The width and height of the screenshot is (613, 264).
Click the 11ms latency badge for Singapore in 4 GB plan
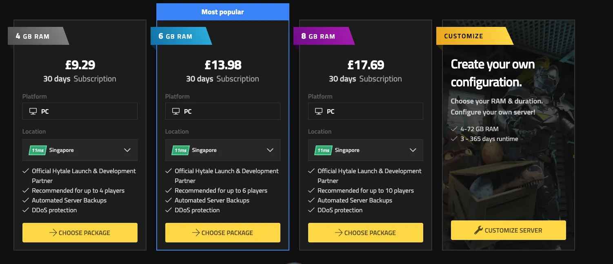click(x=37, y=150)
